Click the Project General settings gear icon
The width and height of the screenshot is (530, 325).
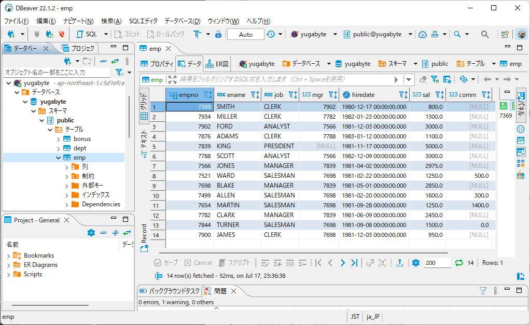coord(91,233)
